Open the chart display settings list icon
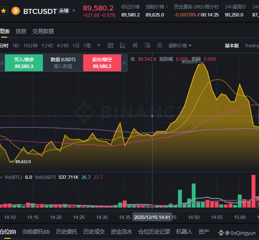Screen dimensions: 259x240 [147, 45]
